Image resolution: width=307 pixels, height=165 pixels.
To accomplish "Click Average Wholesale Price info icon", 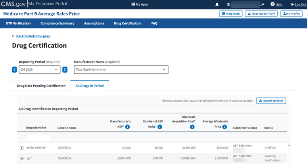I will (224, 127).
